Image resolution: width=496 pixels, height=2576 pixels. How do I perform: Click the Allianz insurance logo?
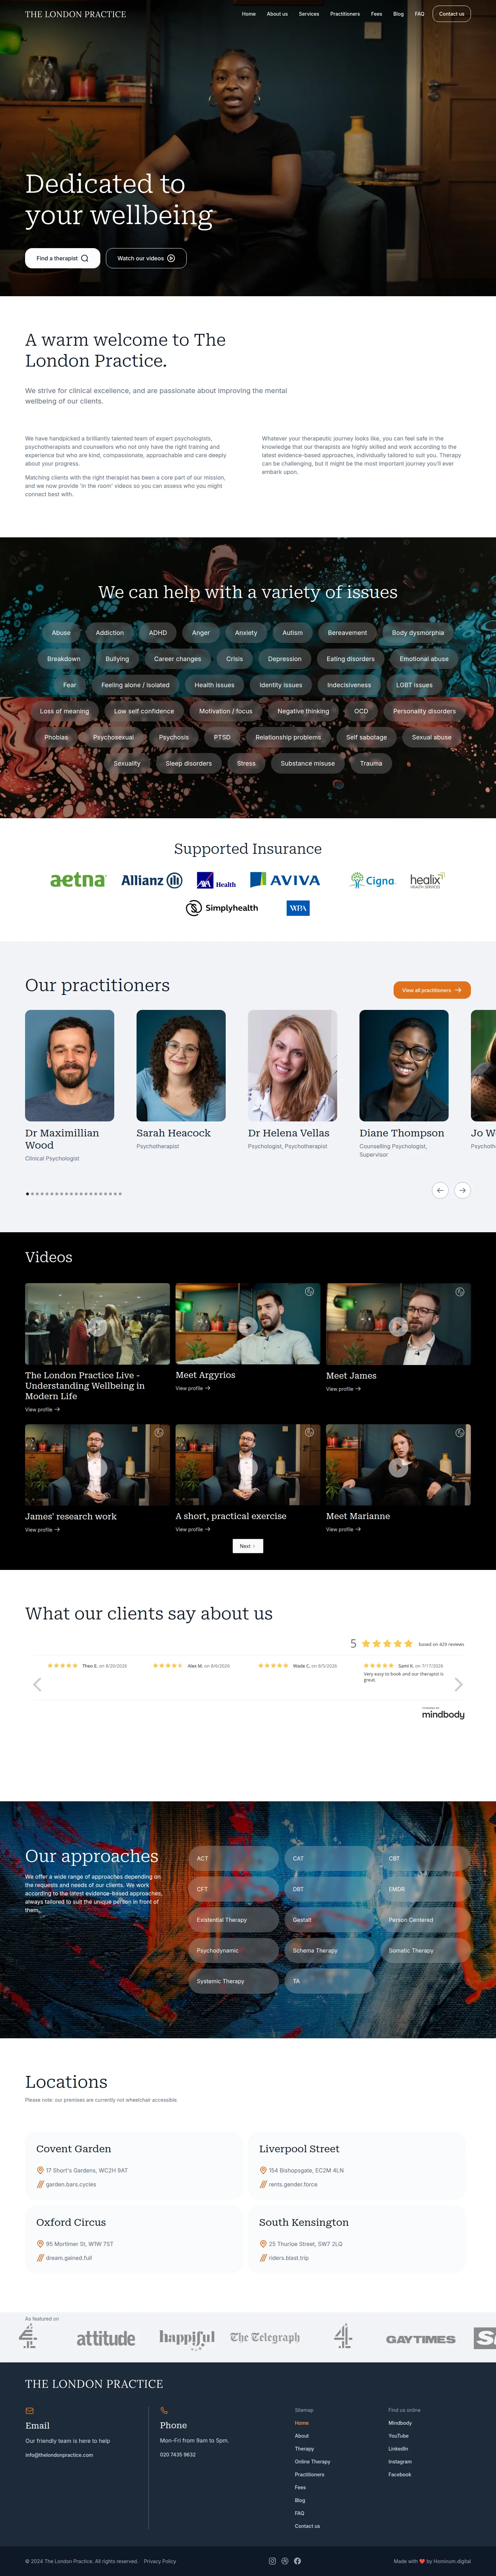tap(152, 880)
